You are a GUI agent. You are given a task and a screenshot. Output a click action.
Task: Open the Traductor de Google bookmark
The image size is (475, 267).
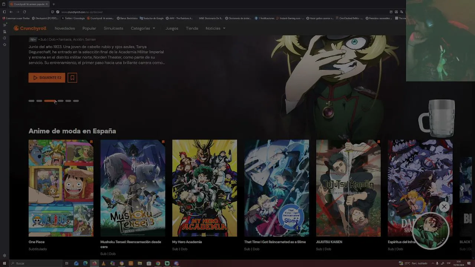click(151, 18)
